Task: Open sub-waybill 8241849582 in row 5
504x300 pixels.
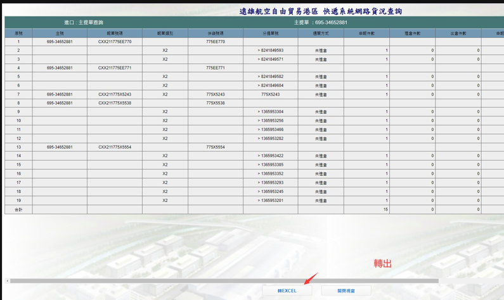Action: click(271, 77)
